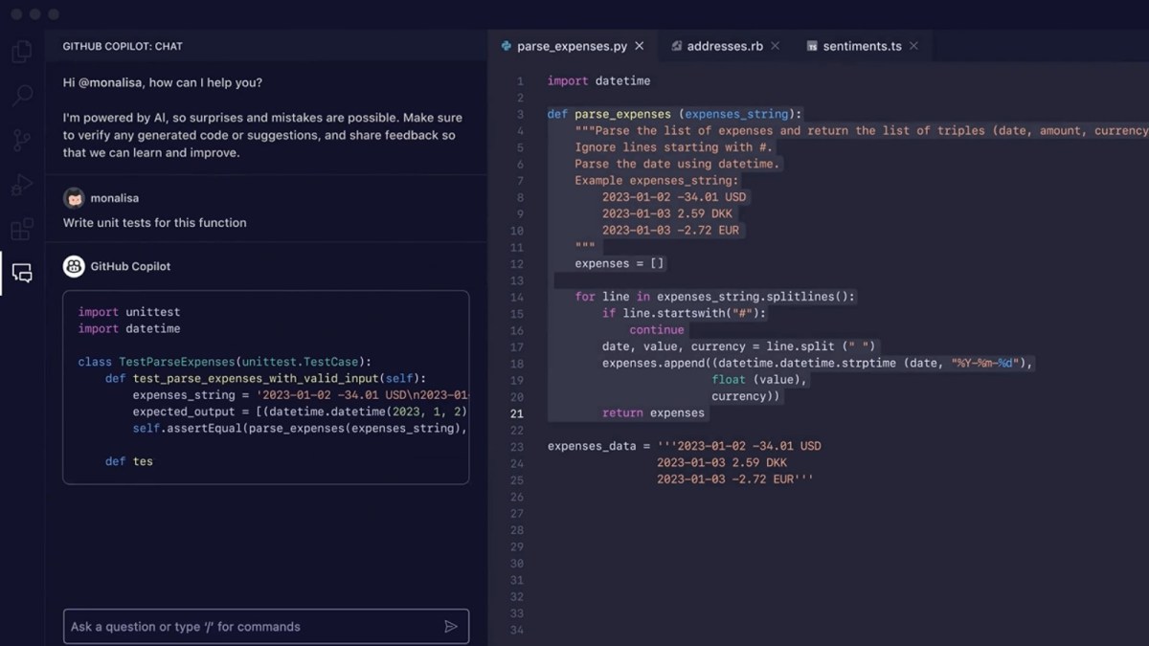Open the Run and Debug view
Image resolution: width=1149 pixels, height=646 pixels.
tap(21, 185)
